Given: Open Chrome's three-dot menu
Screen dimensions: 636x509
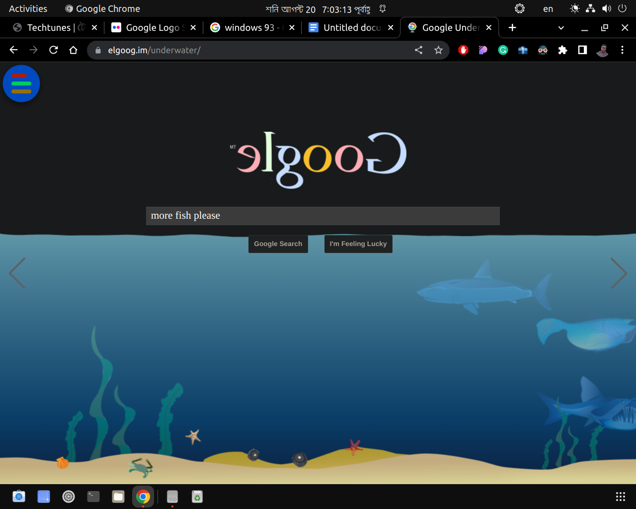Looking at the screenshot, I should 622,50.
